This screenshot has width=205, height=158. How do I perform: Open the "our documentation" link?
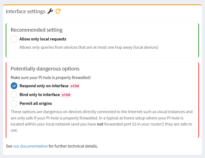tap(30, 146)
